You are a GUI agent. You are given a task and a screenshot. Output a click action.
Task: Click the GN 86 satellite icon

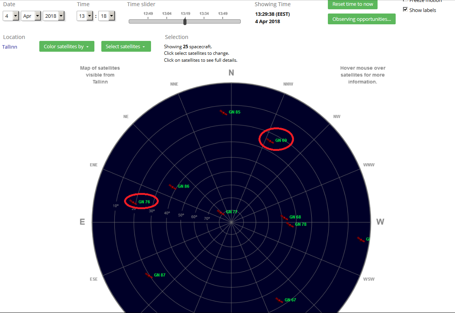pos(172,187)
